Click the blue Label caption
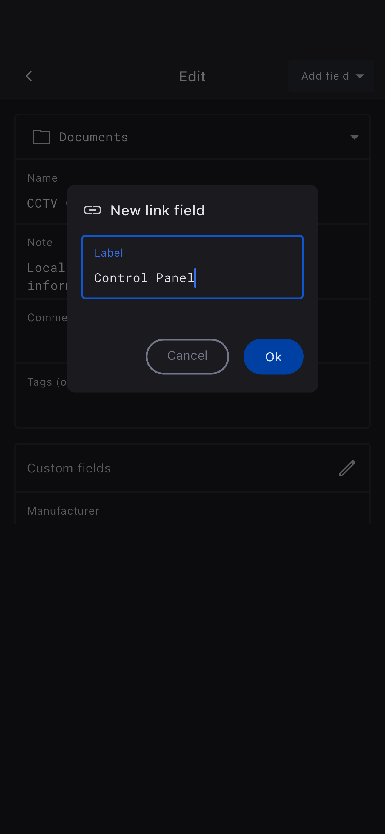385x834 pixels. [109, 253]
